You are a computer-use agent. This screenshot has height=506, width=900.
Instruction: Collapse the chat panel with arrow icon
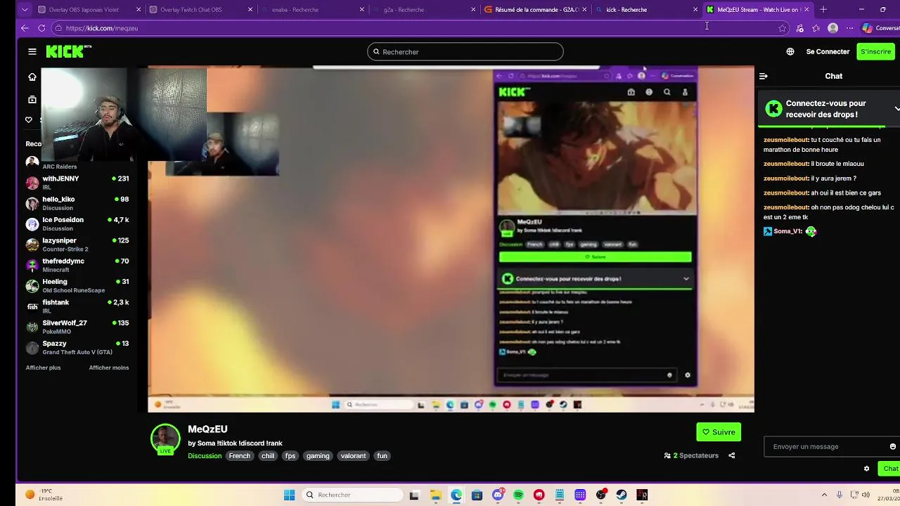pyautogui.click(x=764, y=76)
